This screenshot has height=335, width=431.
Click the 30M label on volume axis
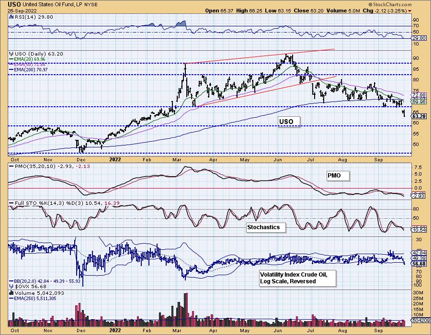pyautogui.click(x=418, y=293)
